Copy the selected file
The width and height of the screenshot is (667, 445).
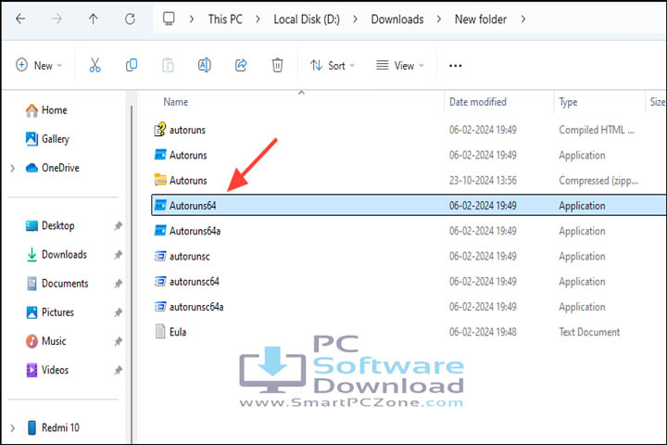[132, 65]
